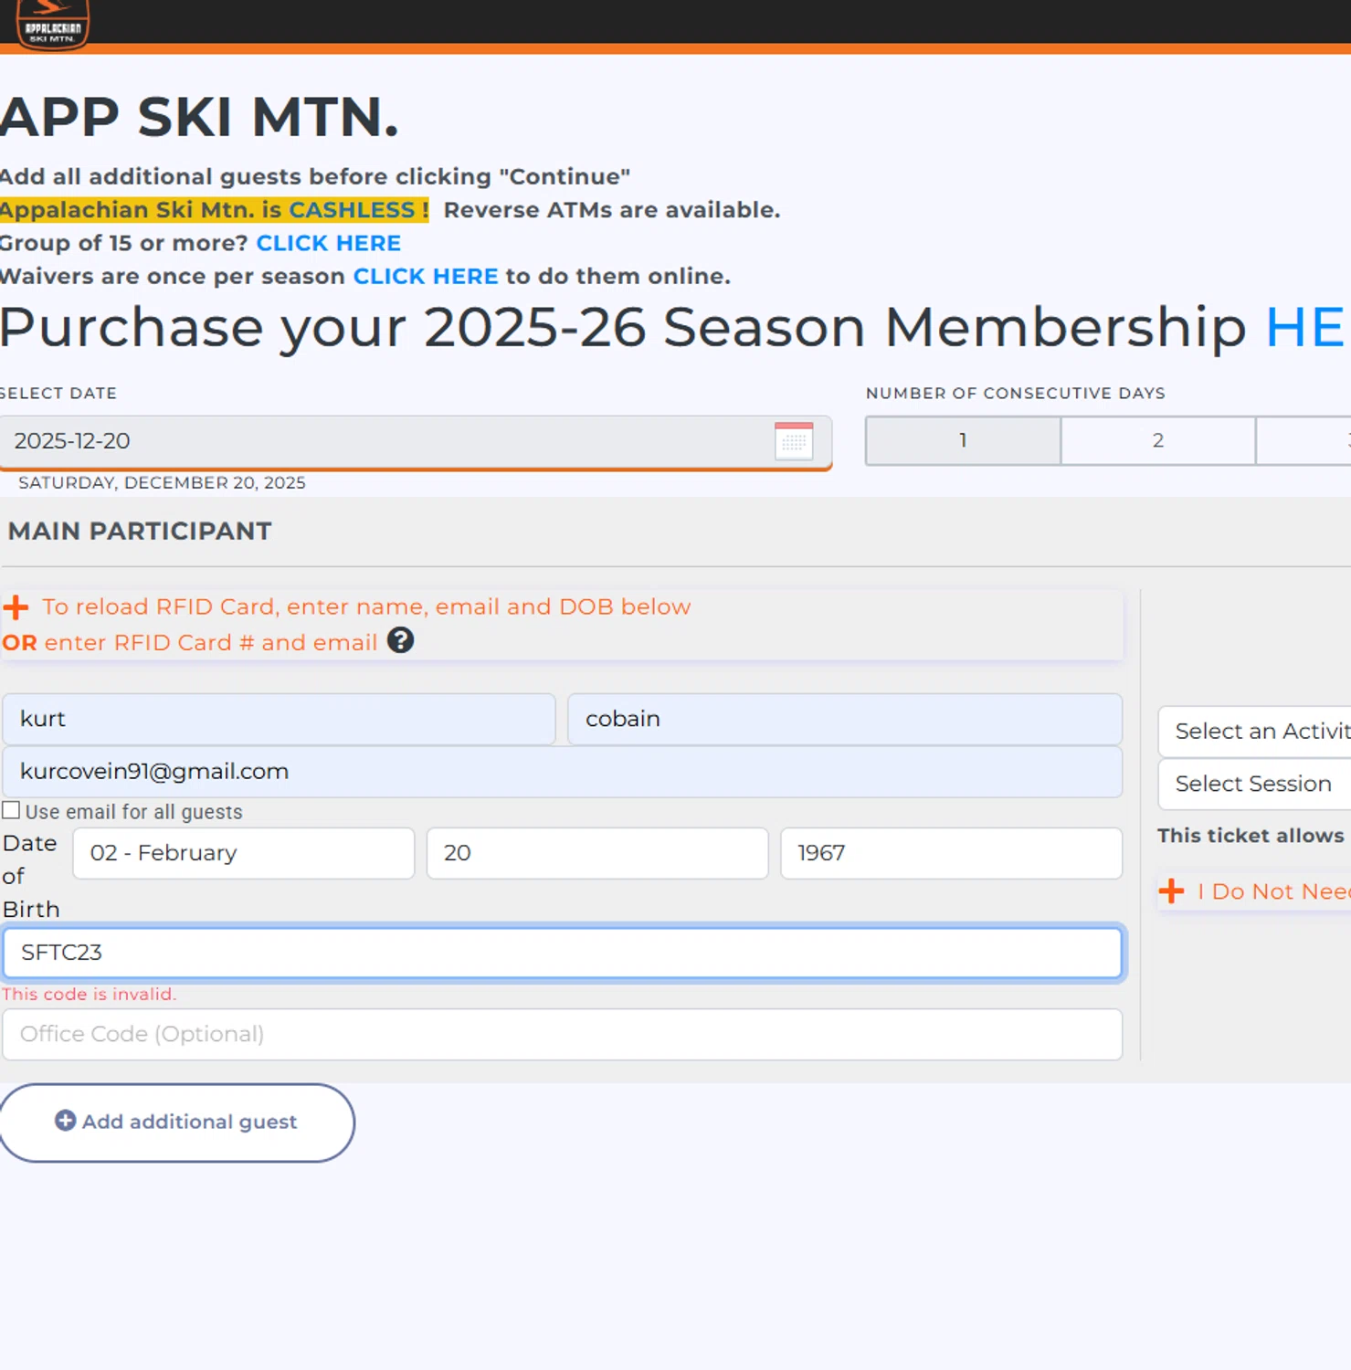Screen dimensions: 1351x1370
Task: Open the Select an Activity dropdown
Action: (1254, 732)
